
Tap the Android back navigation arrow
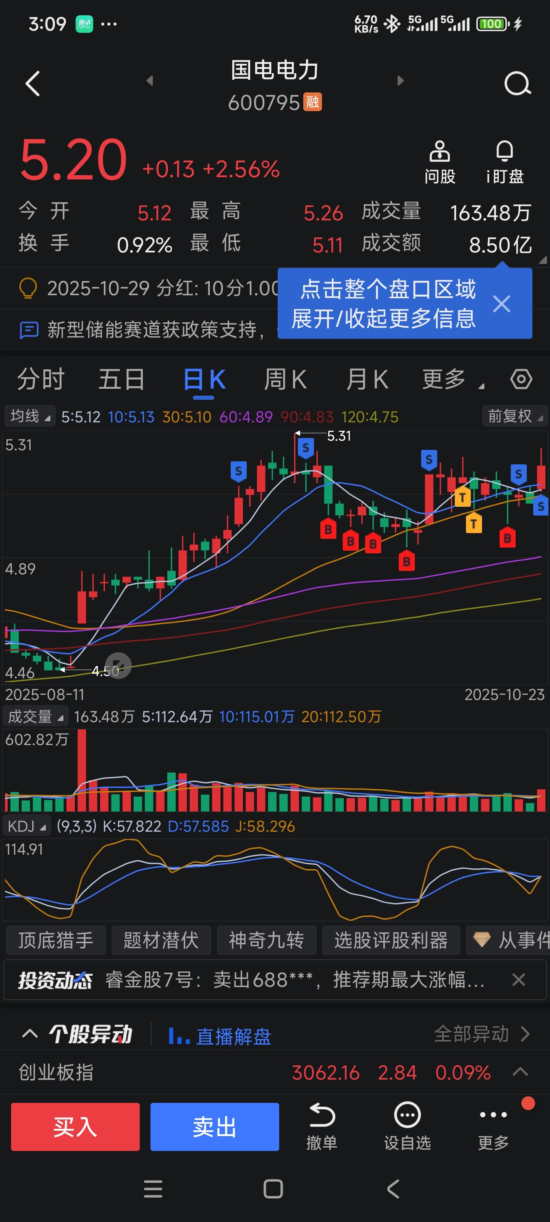(x=393, y=1189)
